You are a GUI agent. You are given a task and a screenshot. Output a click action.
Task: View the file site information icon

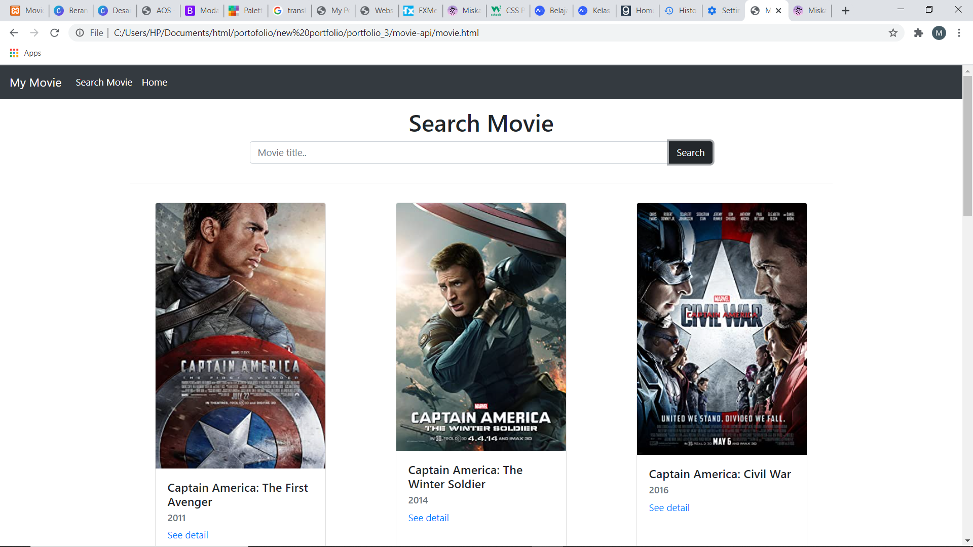pos(80,33)
